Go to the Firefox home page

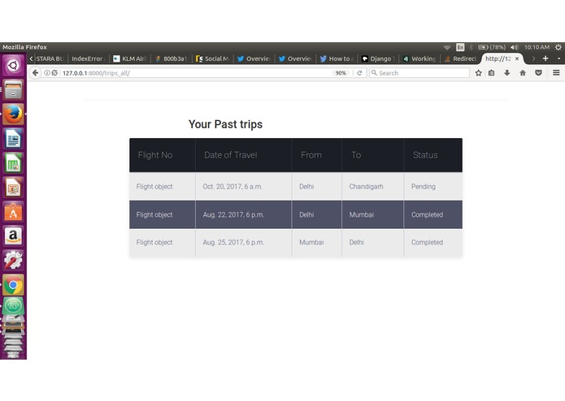[x=523, y=73]
